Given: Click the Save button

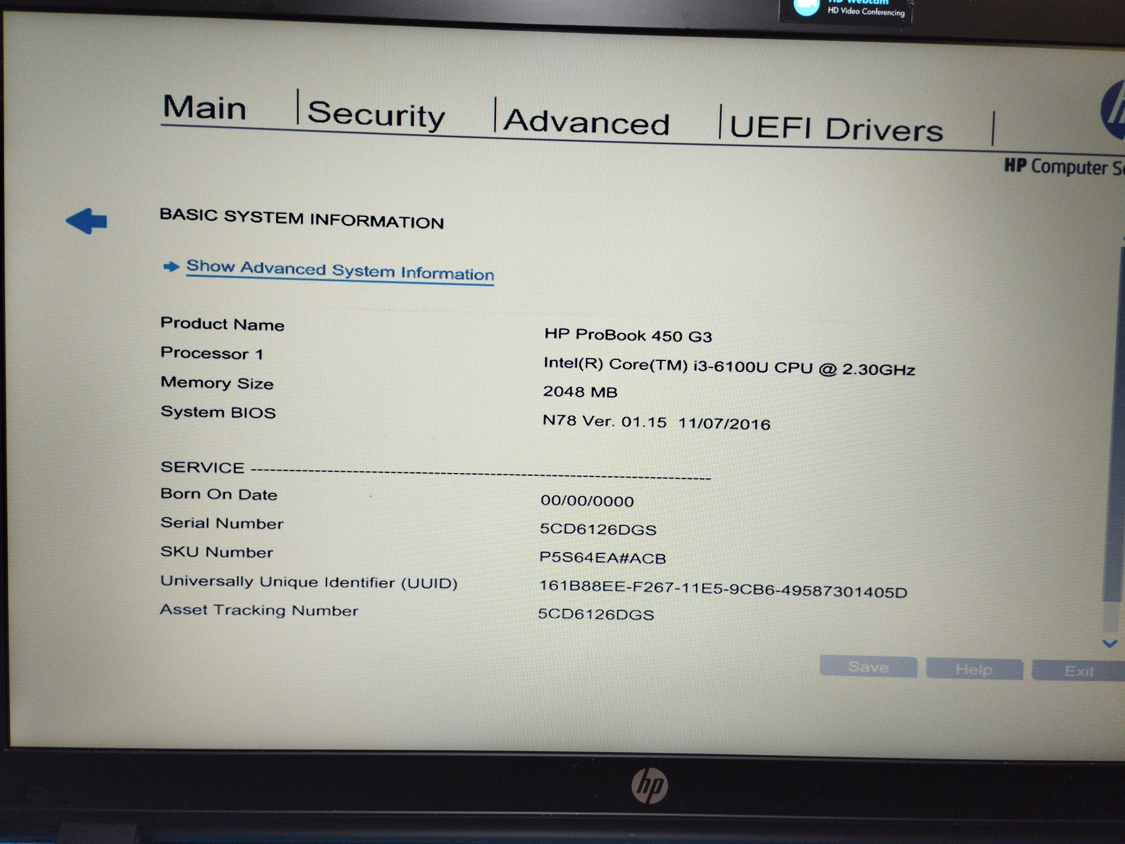Looking at the screenshot, I should 868,667.
